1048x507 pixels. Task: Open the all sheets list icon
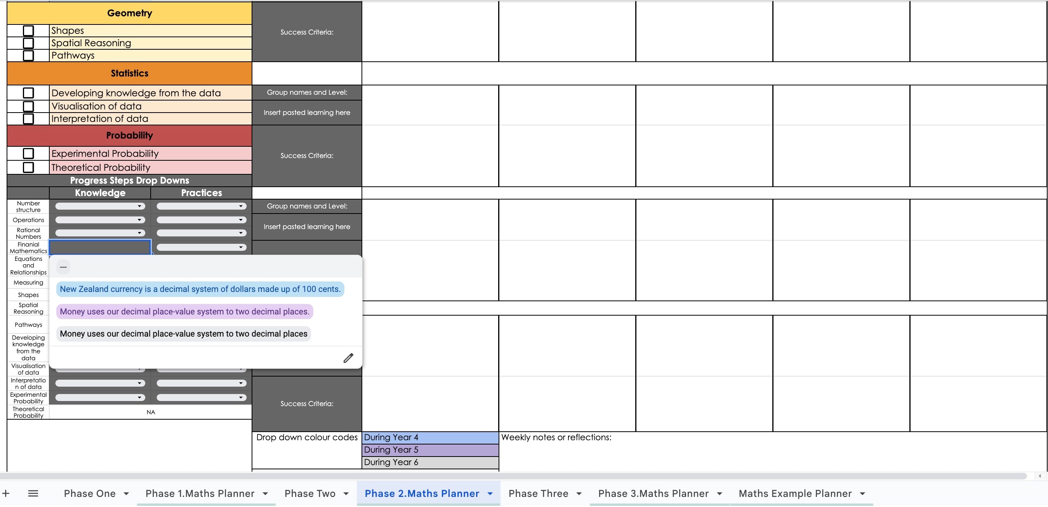click(x=33, y=493)
